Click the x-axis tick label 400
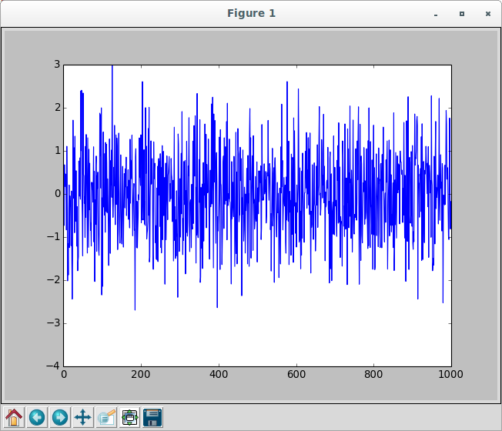502x431 pixels. 219,375
